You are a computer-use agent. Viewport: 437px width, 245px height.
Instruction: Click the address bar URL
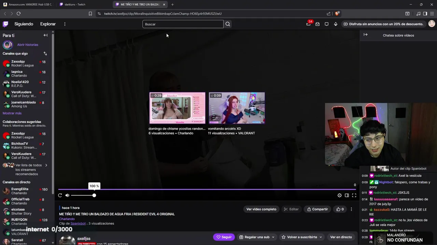[163, 14]
